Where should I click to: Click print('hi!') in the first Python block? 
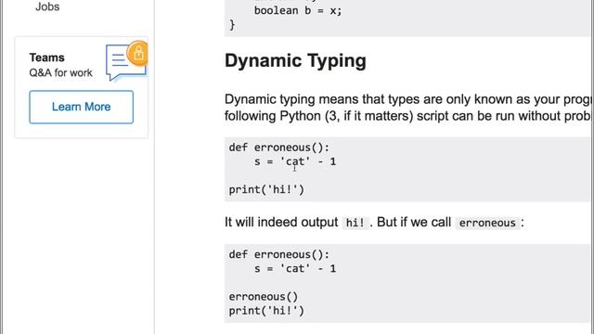(266, 189)
